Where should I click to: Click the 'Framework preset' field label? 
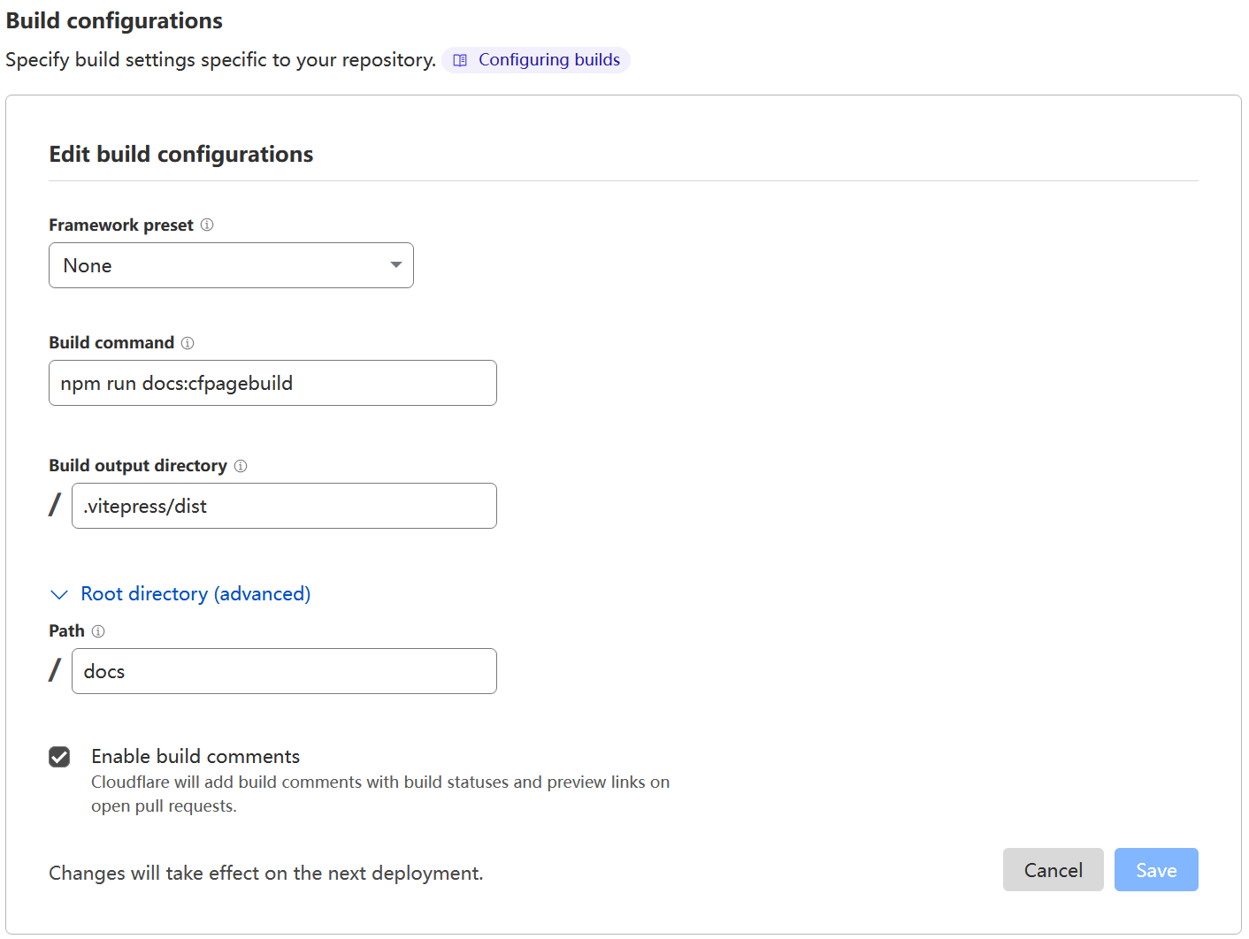coord(121,225)
